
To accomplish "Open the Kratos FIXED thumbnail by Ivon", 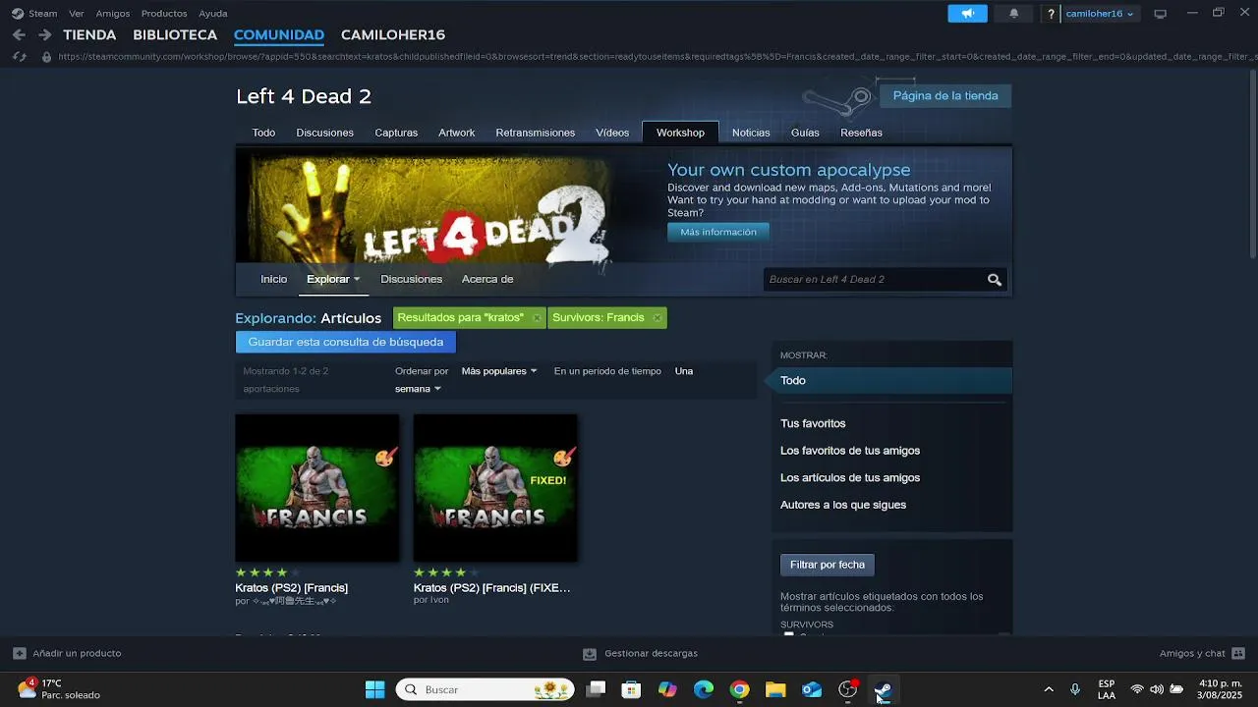I will (495, 488).
